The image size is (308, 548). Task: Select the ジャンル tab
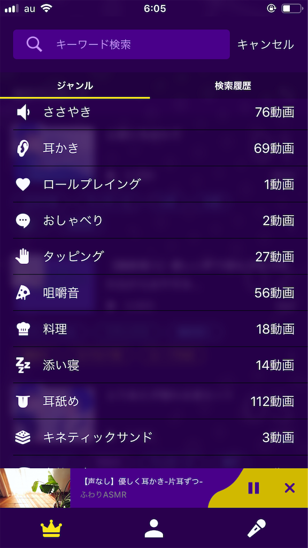[75, 86]
